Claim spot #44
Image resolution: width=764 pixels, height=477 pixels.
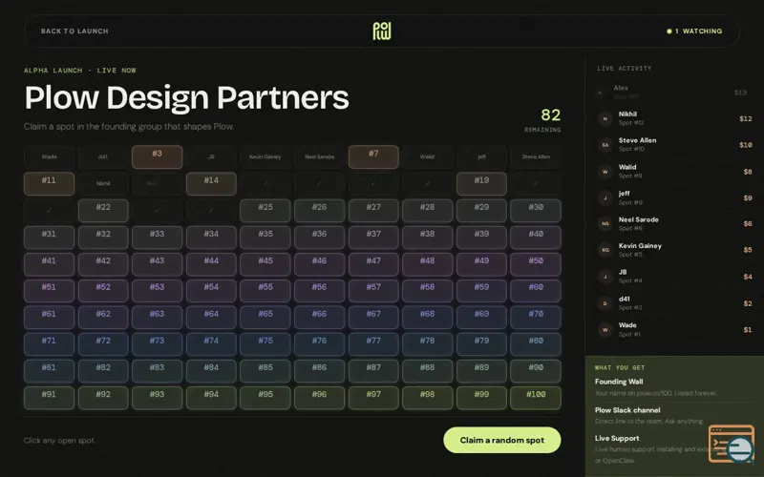point(211,264)
